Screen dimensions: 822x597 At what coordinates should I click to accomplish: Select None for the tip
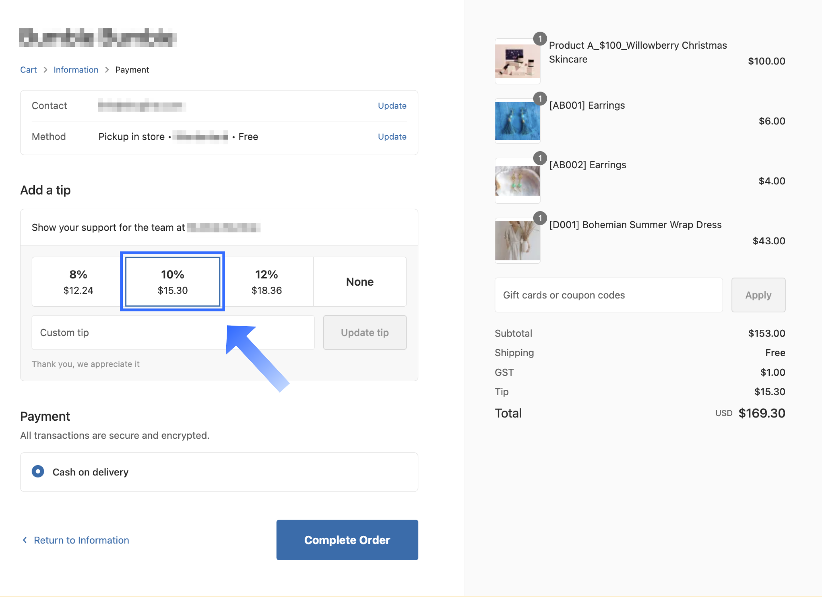point(359,282)
